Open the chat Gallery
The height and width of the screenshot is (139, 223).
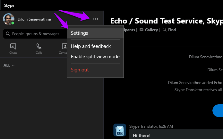[x=149, y=30]
